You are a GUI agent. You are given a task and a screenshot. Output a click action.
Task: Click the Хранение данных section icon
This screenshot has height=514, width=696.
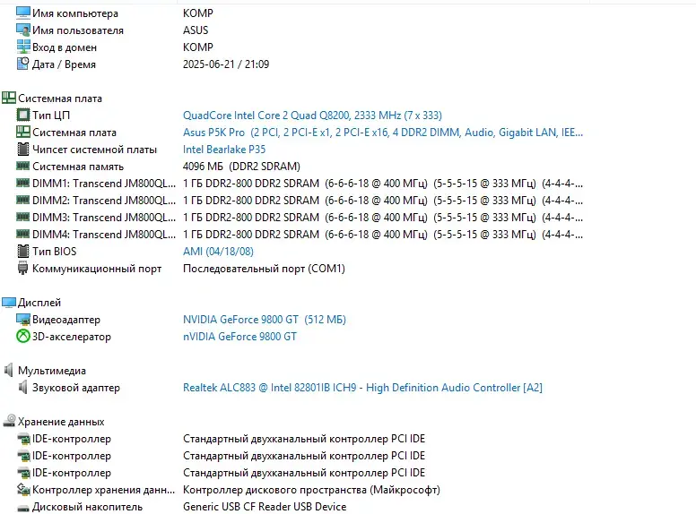pyautogui.click(x=9, y=421)
